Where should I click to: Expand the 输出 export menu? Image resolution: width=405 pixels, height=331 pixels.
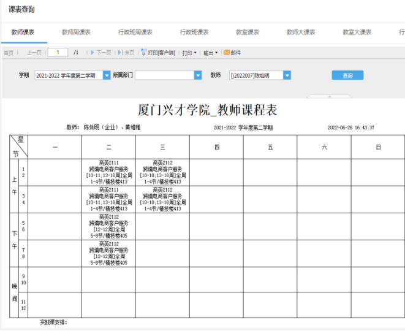click(210, 53)
